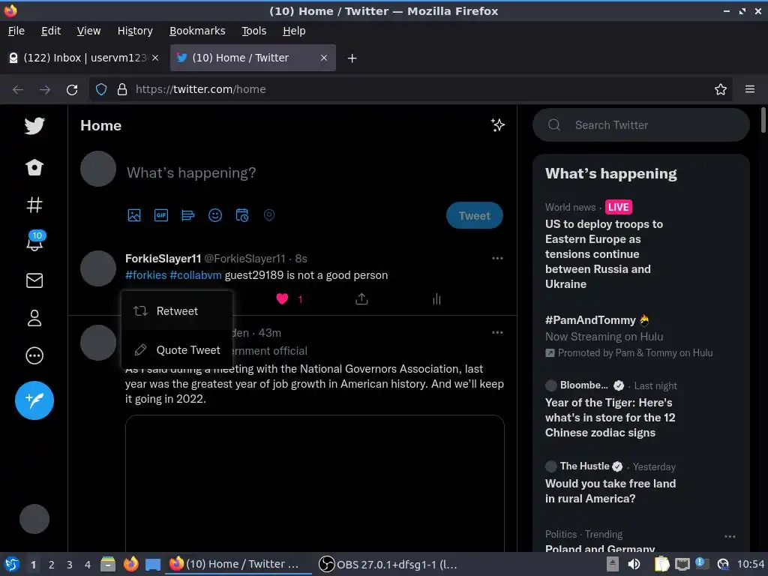Viewport: 768px width, 576px height.
Task: Open Explore with the hashtag icon
Action: click(34, 205)
